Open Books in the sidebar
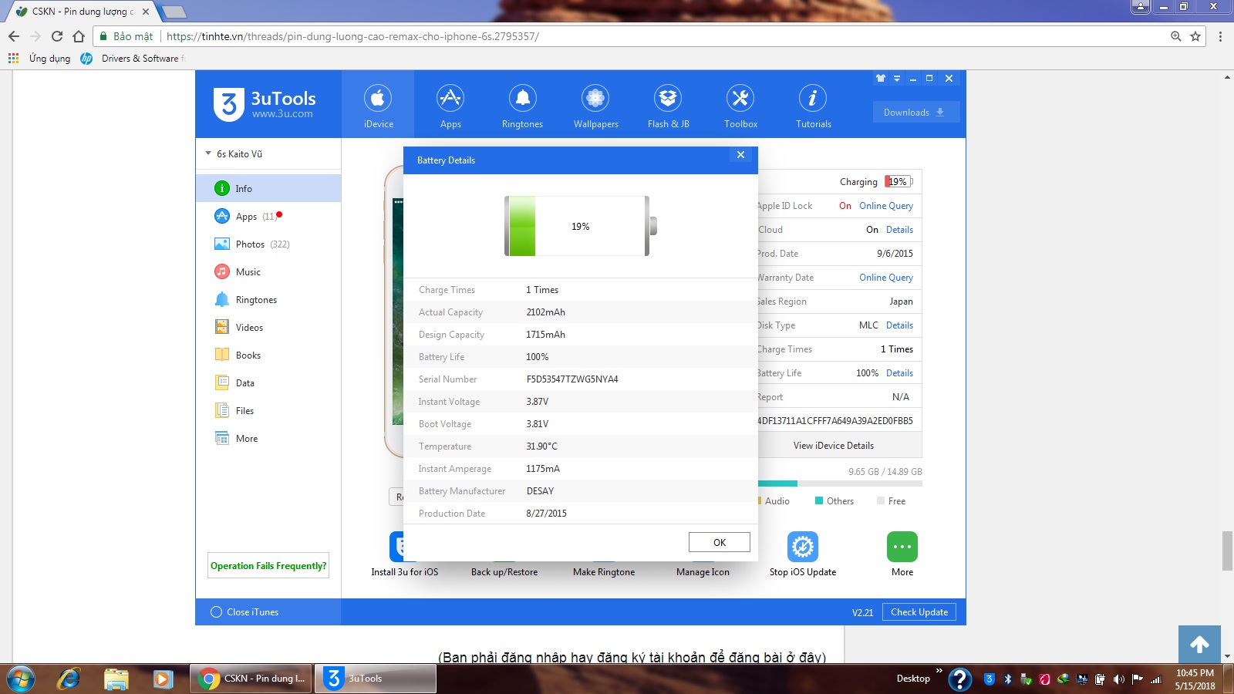 point(268,355)
